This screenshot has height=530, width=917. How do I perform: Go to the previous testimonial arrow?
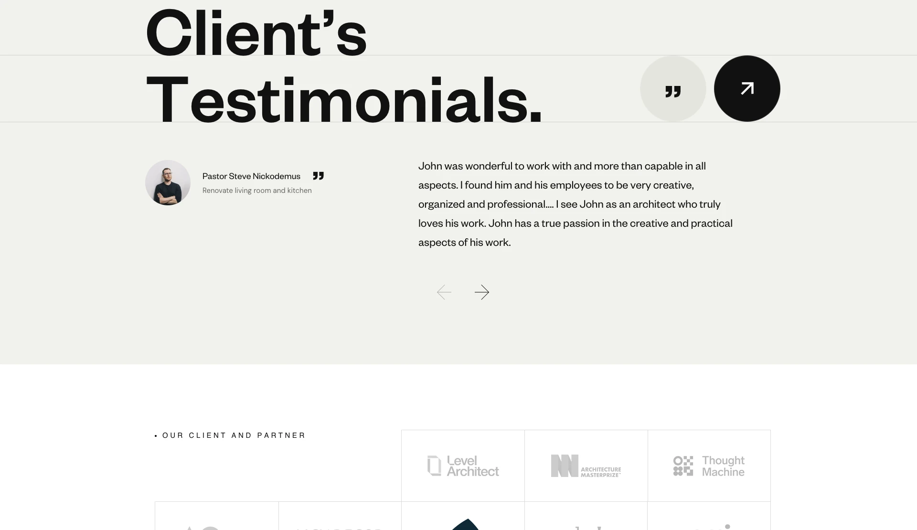(444, 292)
